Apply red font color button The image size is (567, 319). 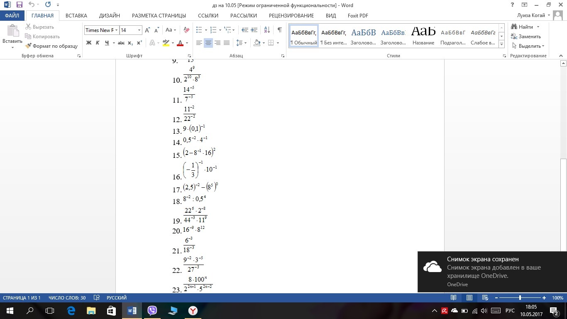180,43
